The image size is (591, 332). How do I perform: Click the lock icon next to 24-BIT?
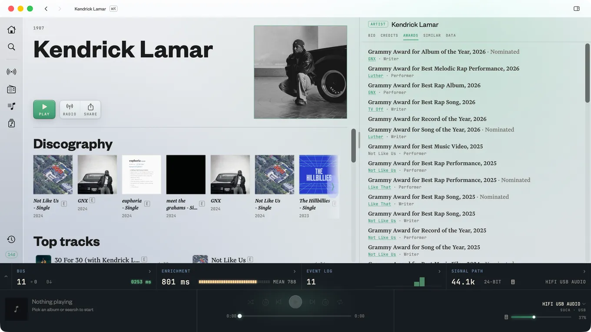click(x=513, y=282)
